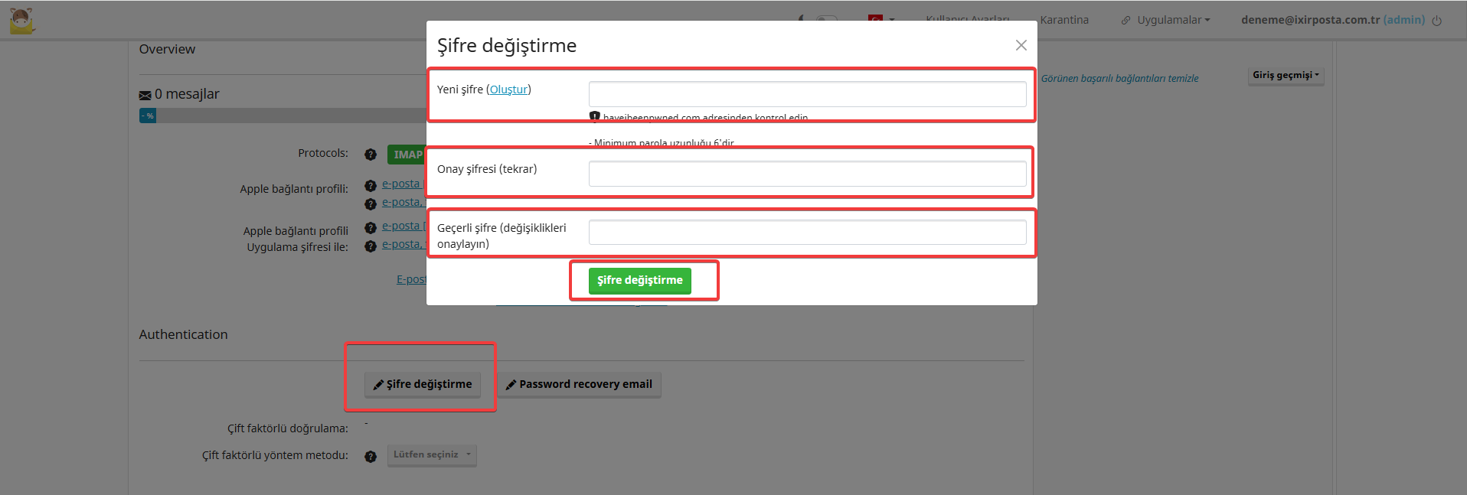This screenshot has width=1467, height=495.
Task: Open the Uygulamalar dropdown menu
Action: click(x=1168, y=20)
